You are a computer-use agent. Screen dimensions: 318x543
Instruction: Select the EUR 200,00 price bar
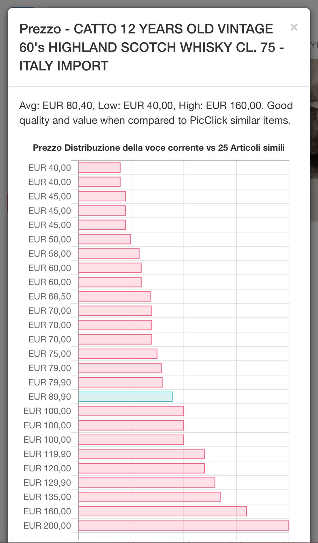click(183, 525)
